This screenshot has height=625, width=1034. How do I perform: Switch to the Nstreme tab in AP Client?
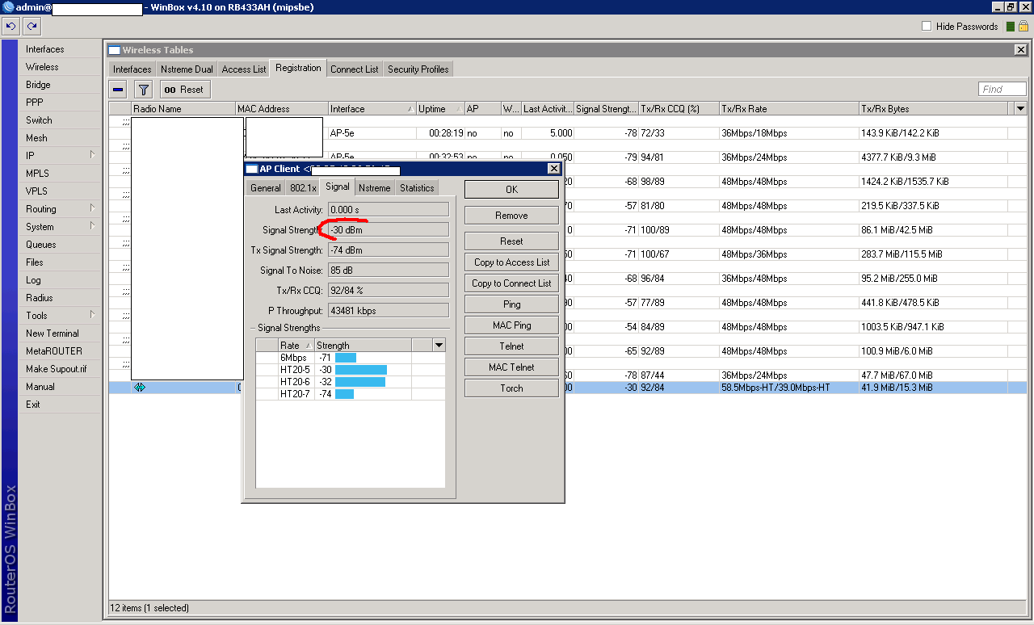pyautogui.click(x=374, y=188)
